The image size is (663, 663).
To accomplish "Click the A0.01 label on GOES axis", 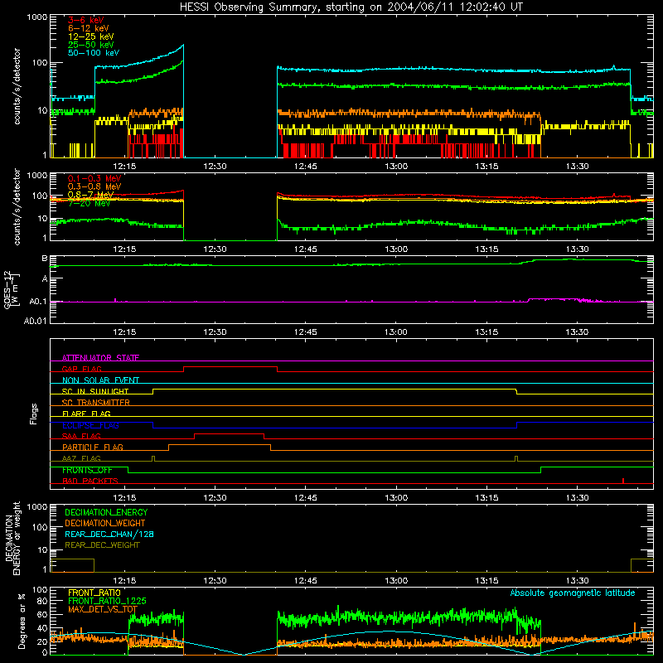I will pos(36,321).
